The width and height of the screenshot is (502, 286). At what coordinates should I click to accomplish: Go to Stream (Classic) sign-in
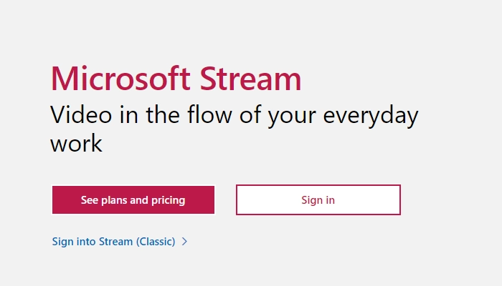click(x=113, y=242)
